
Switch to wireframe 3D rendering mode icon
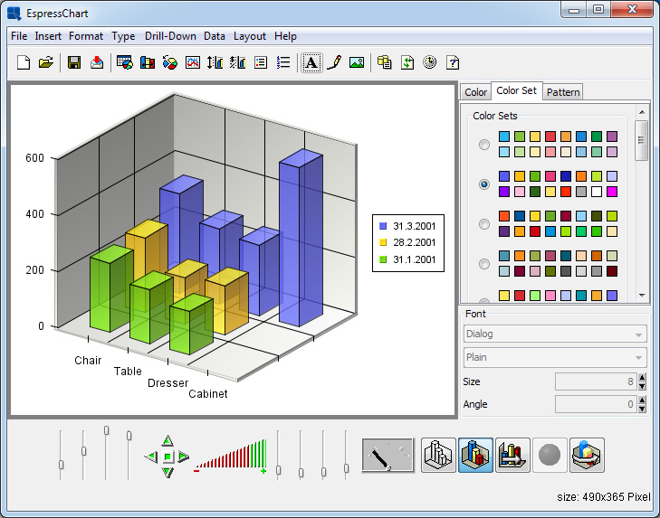pyautogui.click(x=438, y=456)
